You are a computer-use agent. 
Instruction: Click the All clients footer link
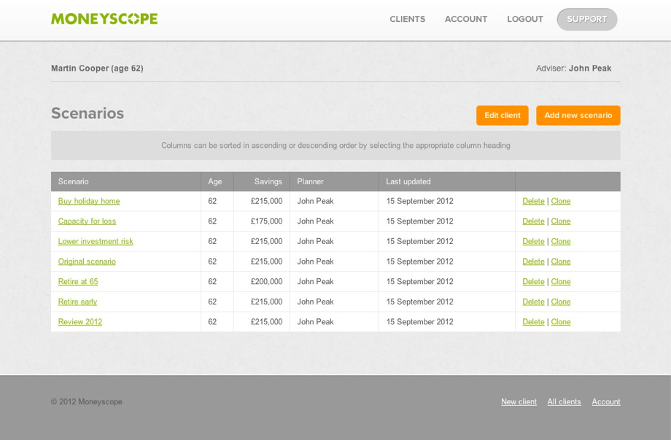click(x=564, y=401)
